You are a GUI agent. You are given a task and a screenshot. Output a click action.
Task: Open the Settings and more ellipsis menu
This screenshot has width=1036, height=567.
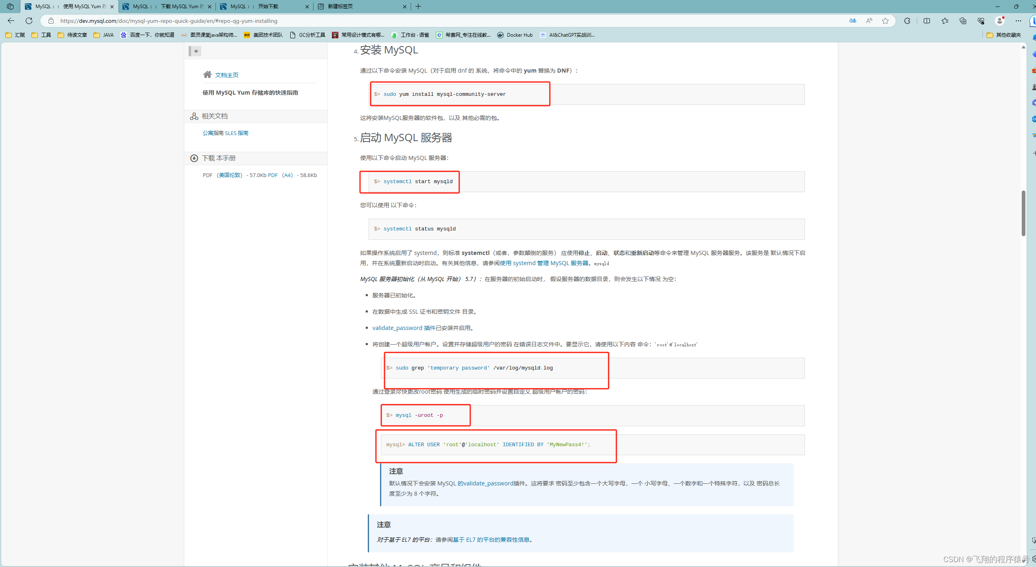point(1018,21)
